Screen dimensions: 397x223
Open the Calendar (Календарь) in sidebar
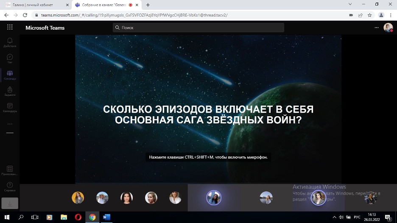click(x=10, y=107)
